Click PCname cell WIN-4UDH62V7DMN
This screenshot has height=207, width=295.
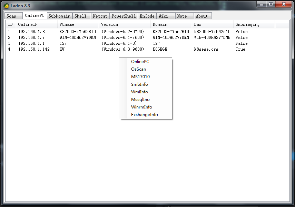tap(78, 38)
